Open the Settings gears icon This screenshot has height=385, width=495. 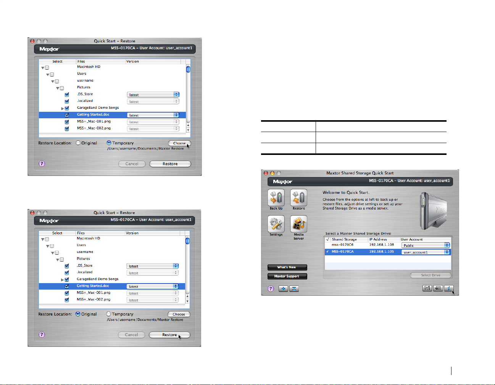[276, 224]
